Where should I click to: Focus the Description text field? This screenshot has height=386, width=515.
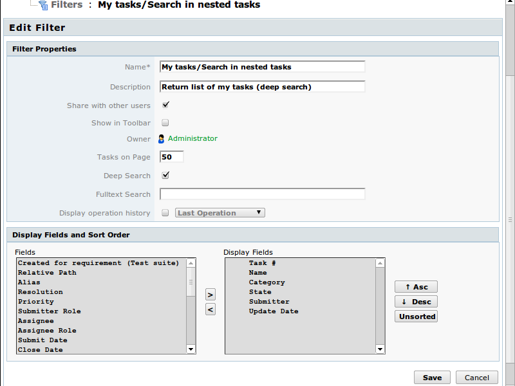[263, 87]
